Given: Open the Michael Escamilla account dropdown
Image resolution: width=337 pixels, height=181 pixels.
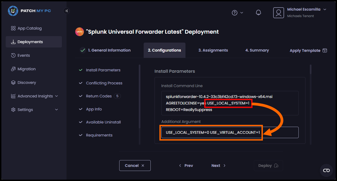Looking at the screenshot, I should click(325, 9).
